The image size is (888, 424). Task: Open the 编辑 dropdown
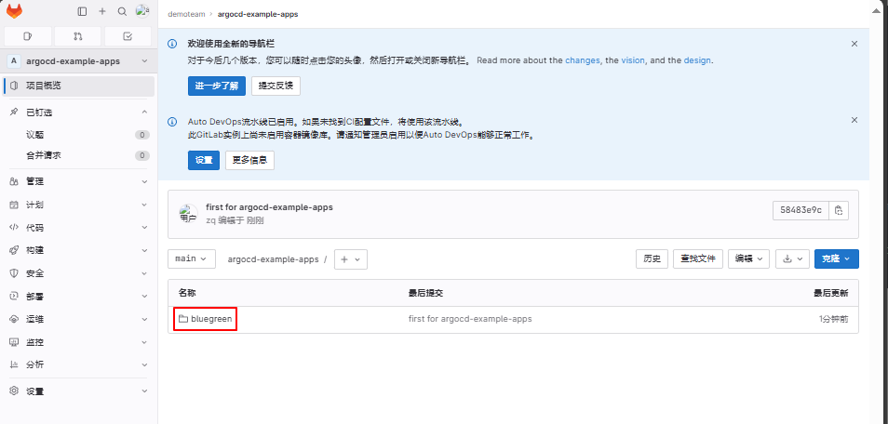click(x=748, y=258)
